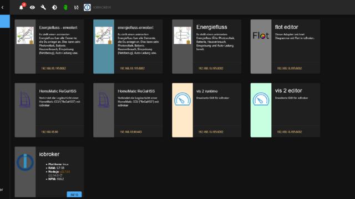
Task: Open address link on blue 'energiefluss-erweitert' card
Action: (132, 69)
